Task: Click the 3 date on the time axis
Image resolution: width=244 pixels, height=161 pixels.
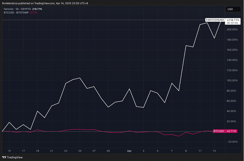Action: (x=143, y=151)
